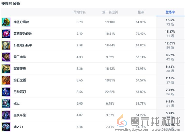Sort by 平均排名 column header

79,12
